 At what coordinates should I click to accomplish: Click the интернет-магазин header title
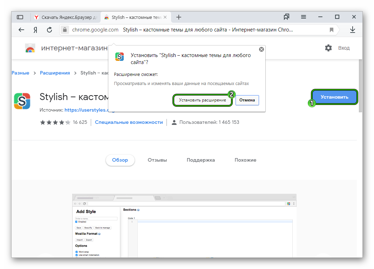coord(74,48)
